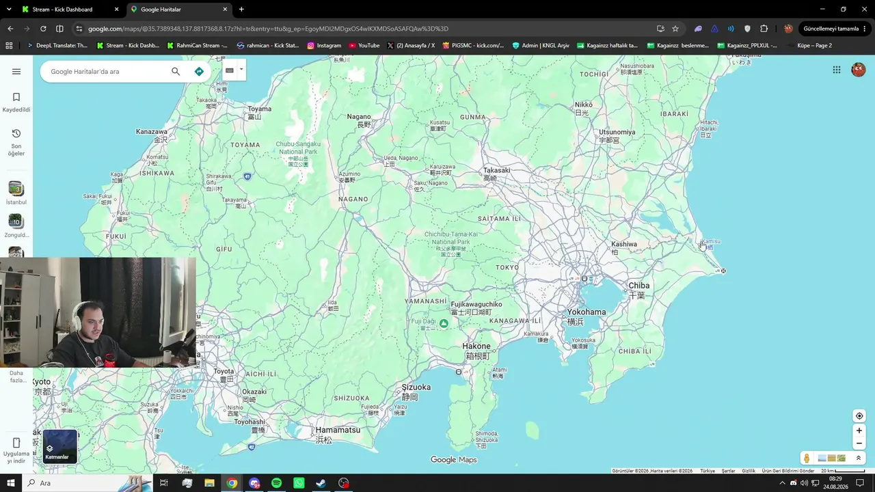The height and width of the screenshot is (492, 875).
Task: Open the Katmanlar layers tile
Action: 60,446
